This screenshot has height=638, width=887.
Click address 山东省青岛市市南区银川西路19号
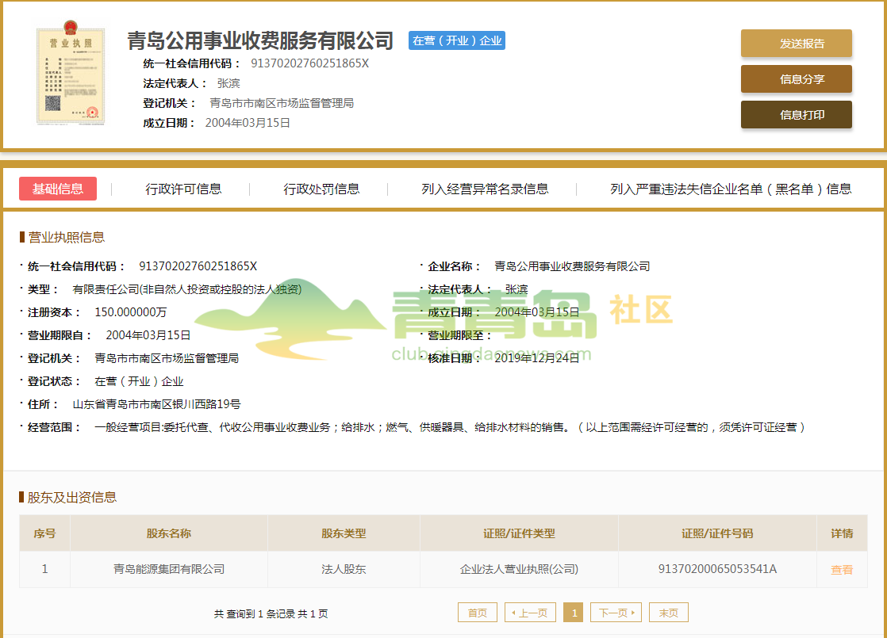(157, 404)
